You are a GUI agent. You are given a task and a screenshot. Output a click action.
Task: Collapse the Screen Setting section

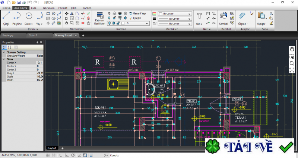[x=4, y=52]
